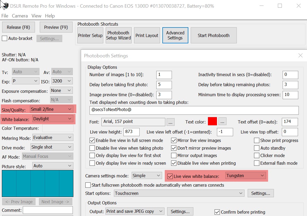Uncheck Confirm before printing
The image size is (307, 216).
pos(217,212)
